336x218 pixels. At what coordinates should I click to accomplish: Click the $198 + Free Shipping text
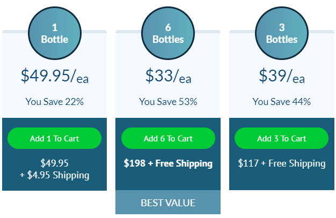[x=168, y=163]
